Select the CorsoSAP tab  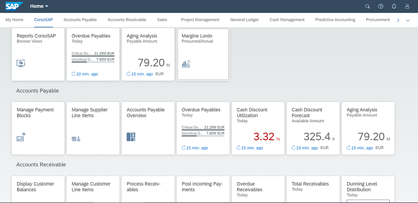point(44,20)
